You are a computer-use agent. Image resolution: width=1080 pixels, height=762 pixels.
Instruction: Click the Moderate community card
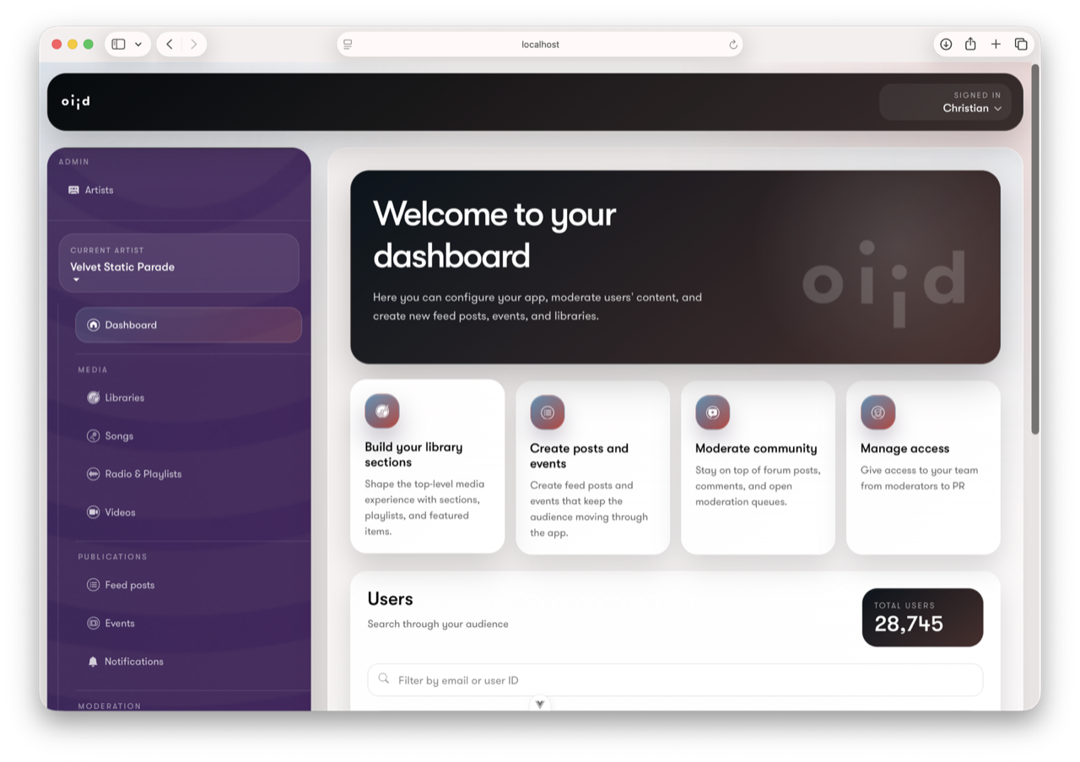757,467
